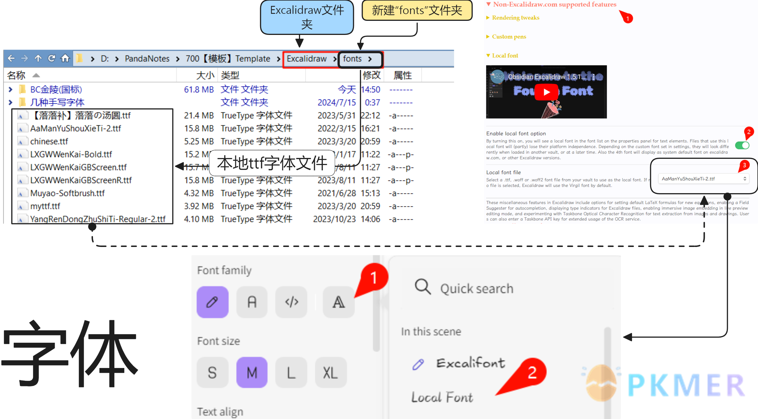Click the myttf.ttf file icon
Image resolution: width=758 pixels, height=419 pixels.
point(22,206)
